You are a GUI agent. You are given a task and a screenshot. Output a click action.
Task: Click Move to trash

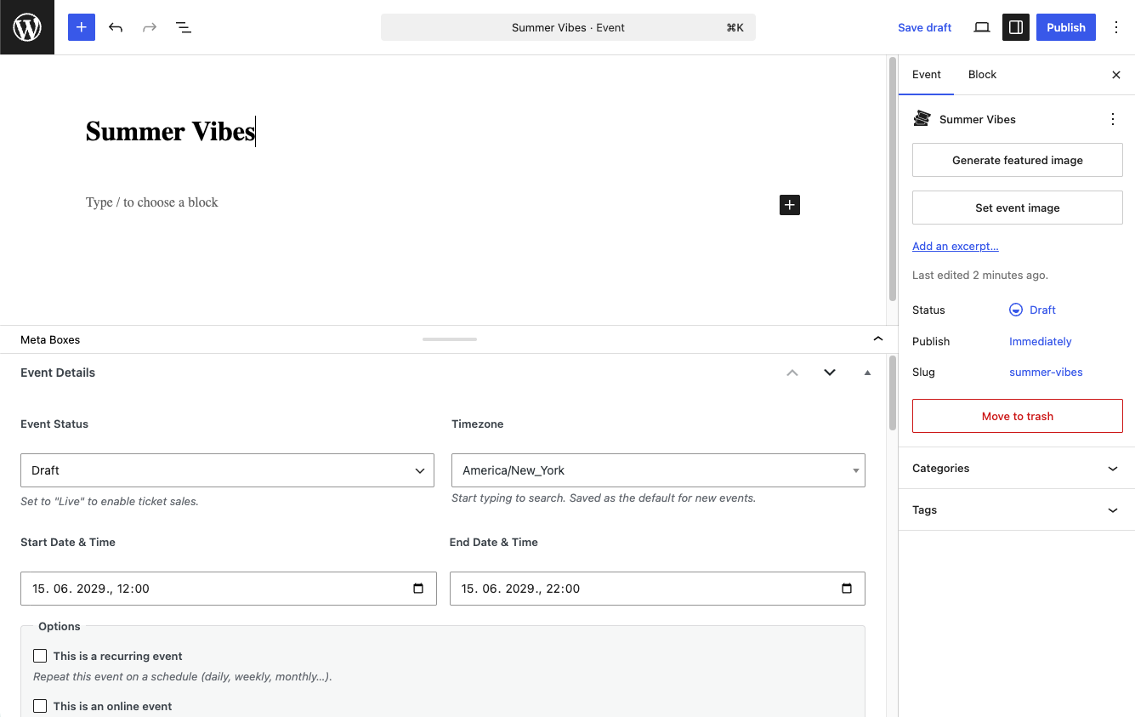(1018, 416)
